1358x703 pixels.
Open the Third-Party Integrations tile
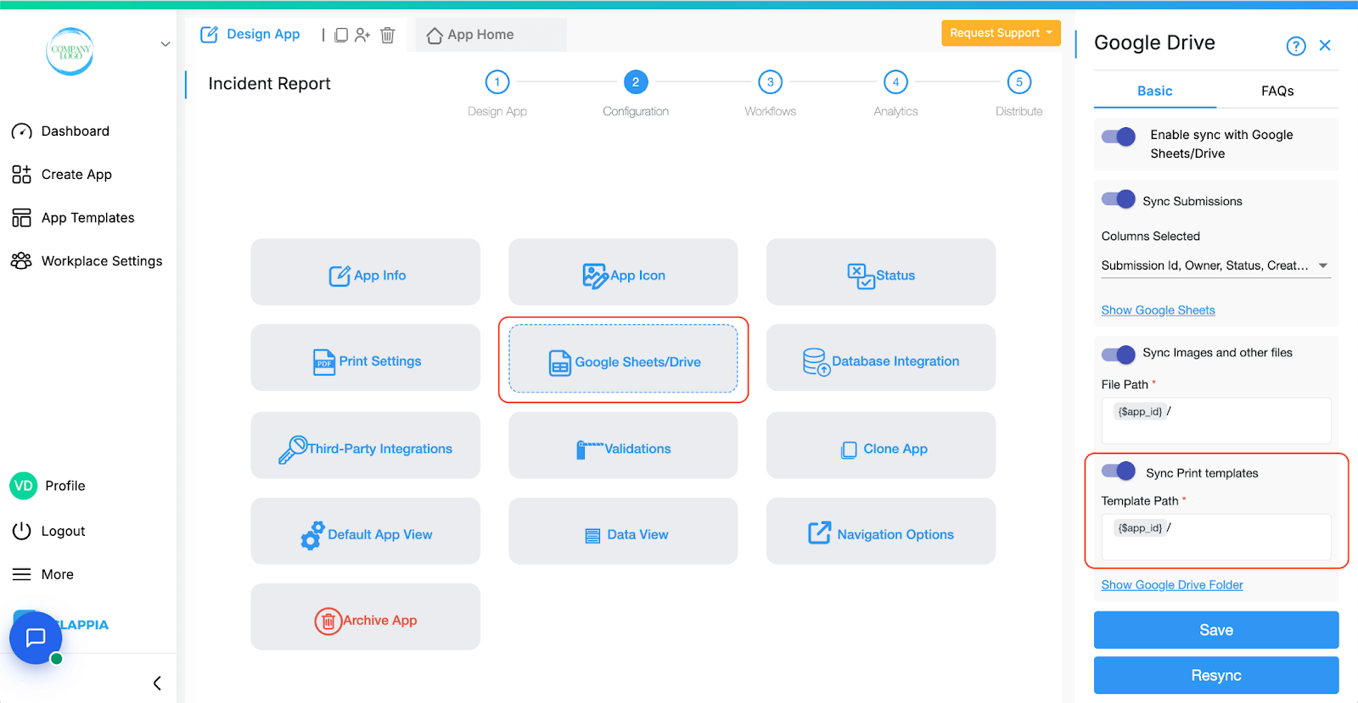coord(366,445)
